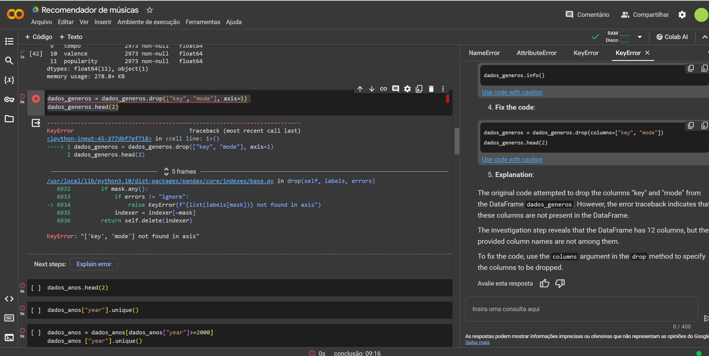This screenshot has width=709, height=356.
Task: Add a comment to the cell
Action: point(395,89)
